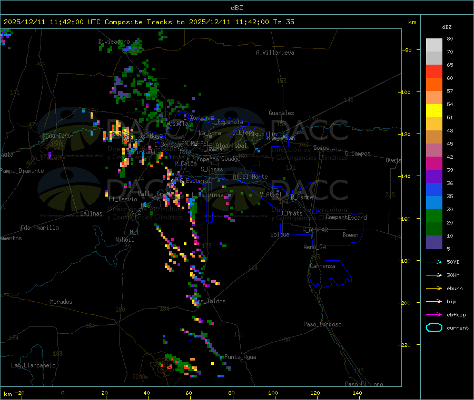Viewport: 474px width, 400px height.
Task: Click the 'Lag.Llancanelo' map label
Action: (33, 365)
